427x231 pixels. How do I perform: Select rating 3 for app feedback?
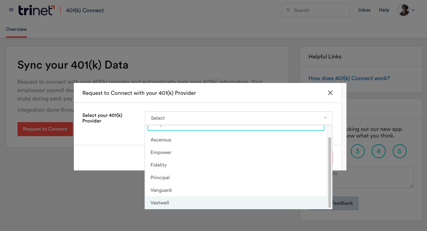pyautogui.click(x=357, y=151)
